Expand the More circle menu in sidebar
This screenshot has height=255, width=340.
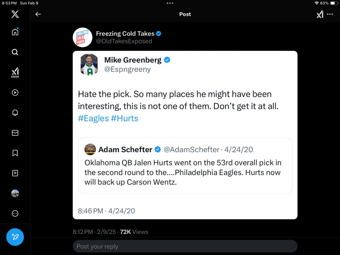point(15,214)
